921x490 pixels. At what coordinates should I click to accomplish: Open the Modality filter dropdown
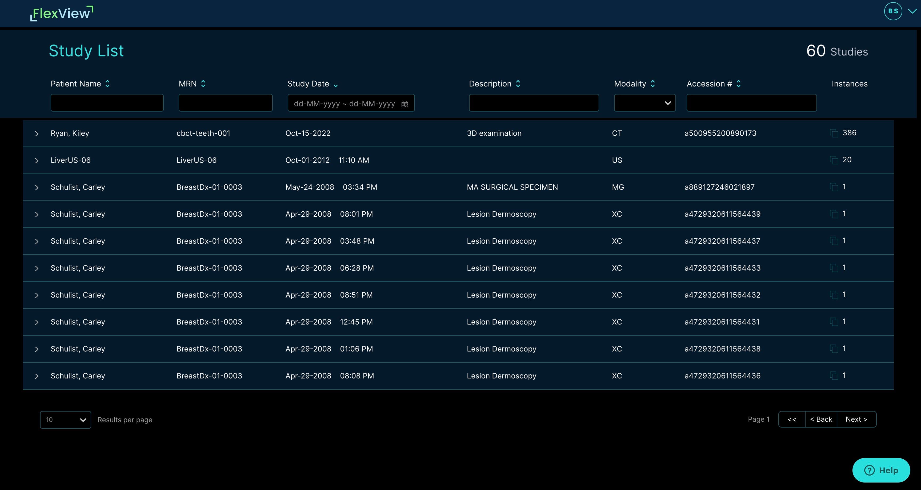645,103
